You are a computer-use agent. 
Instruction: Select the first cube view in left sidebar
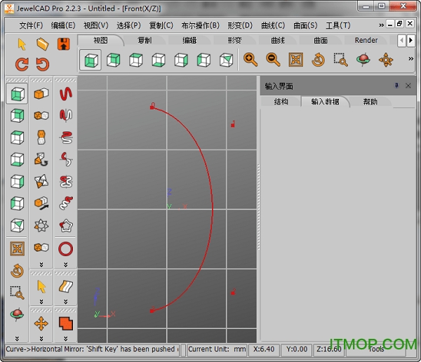17,94
